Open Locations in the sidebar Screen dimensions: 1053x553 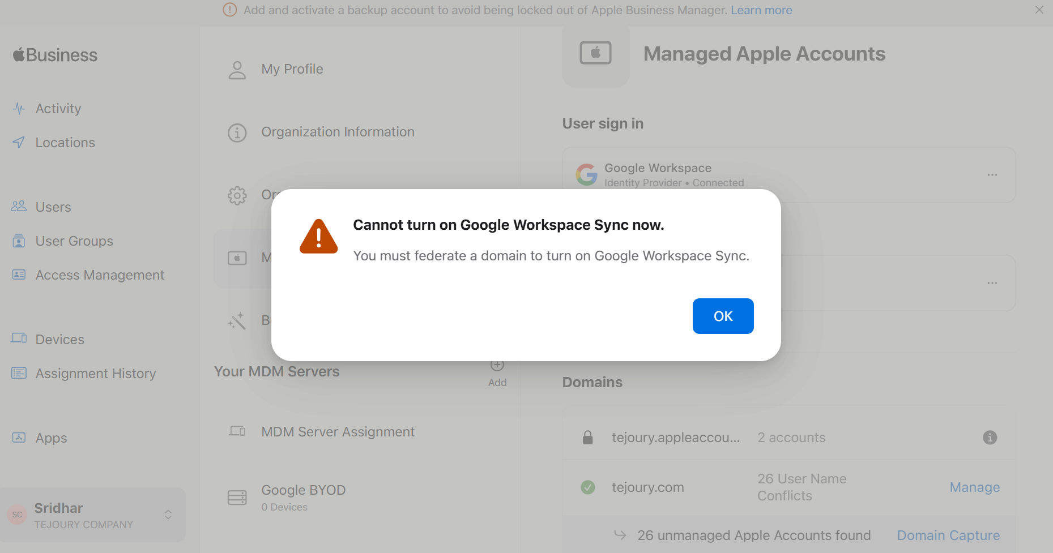point(65,143)
